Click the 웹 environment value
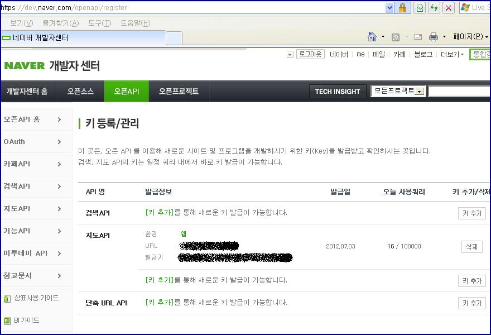The height and width of the screenshot is (335, 491). click(184, 234)
